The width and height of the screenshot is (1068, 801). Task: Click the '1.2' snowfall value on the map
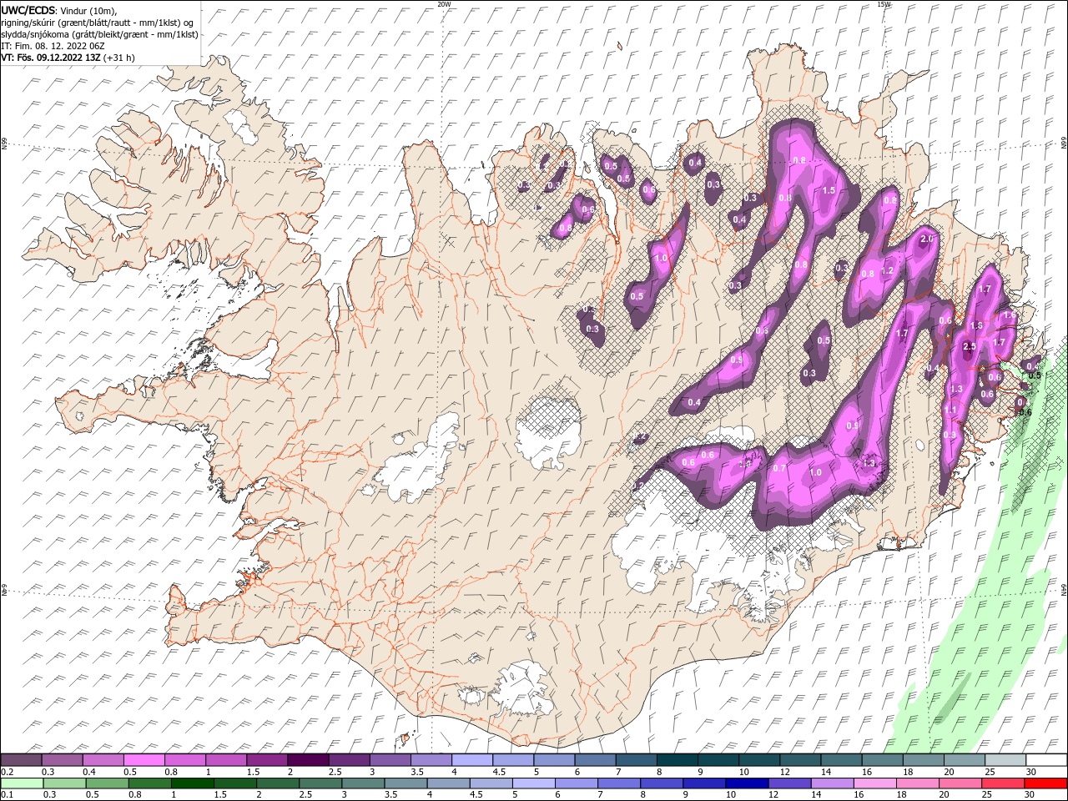tap(888, 270)
